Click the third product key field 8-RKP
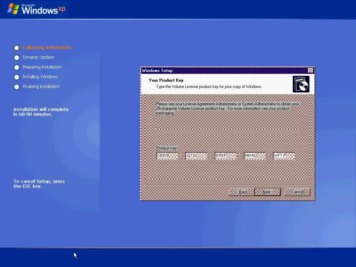Image resolution: width=356 pixels, height=267 pixels. point(225,155)
